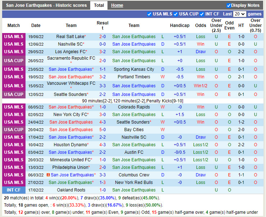Screen dimensions: 266x217
Task: Open the Real Salt Lake team link
Action: [70, 37]
